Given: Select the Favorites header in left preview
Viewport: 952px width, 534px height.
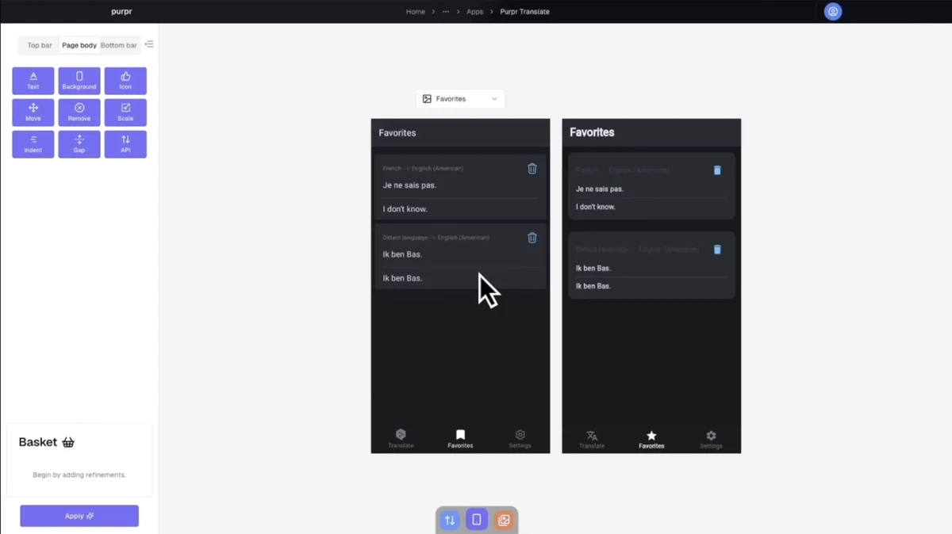Looking at the screenshot, I should [x=397, y=133].
